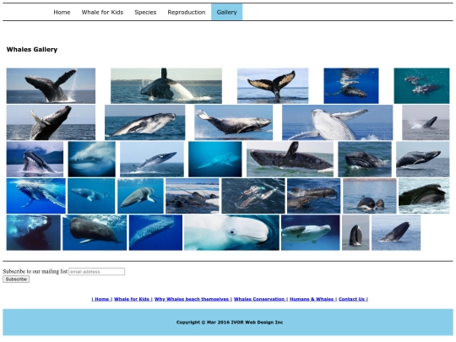Open the Whale for Kids page
This screenshot has height=342, width=456.
tap(102, 12)
